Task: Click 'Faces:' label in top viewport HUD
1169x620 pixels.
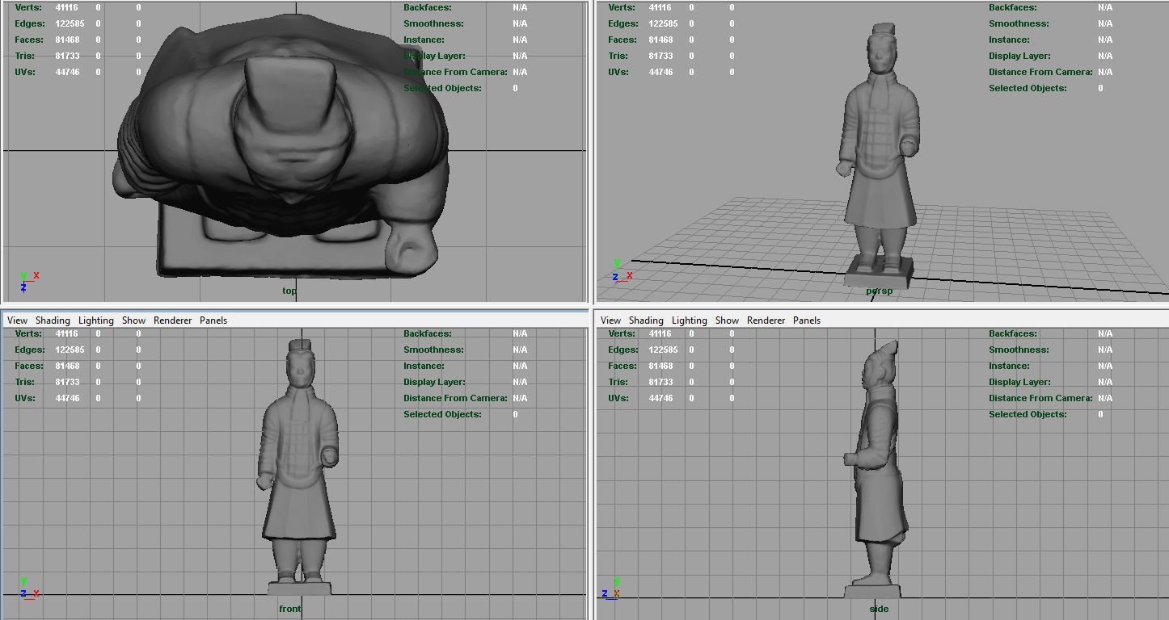Action: (x=27, y=40)
